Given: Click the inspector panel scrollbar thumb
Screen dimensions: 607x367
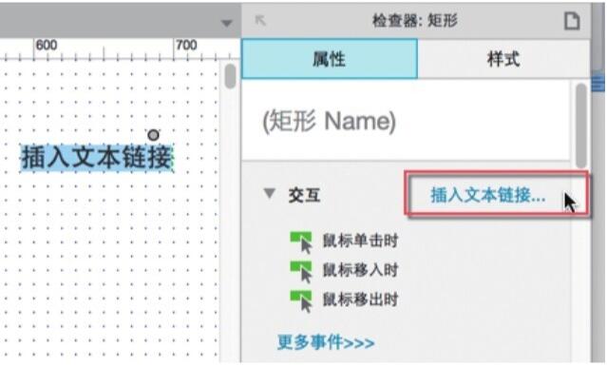Looking at the screenshot, I should [x=581, y=126].
